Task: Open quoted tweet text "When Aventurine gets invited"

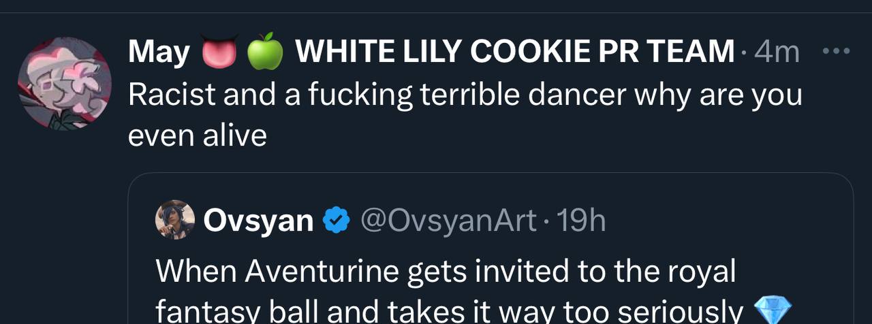Action: 446,272
